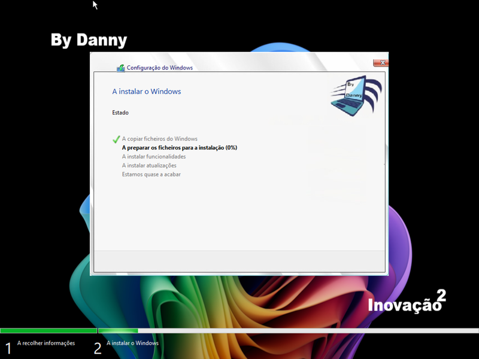The width and height of the screenshot is (479, 359).
Task: Click the By Danny laptop logo
Action: 356,96
